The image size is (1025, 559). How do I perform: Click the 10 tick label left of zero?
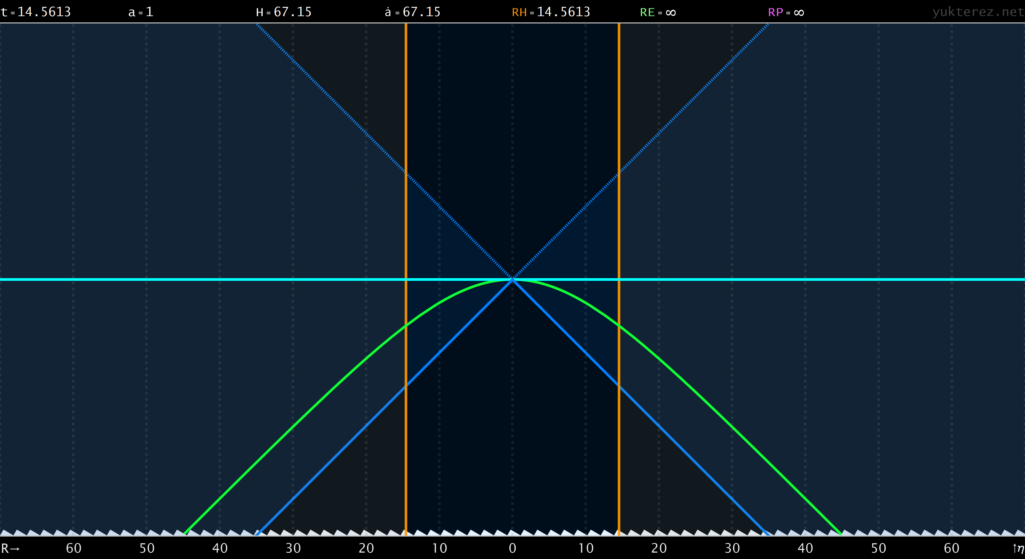pos(440,548)
